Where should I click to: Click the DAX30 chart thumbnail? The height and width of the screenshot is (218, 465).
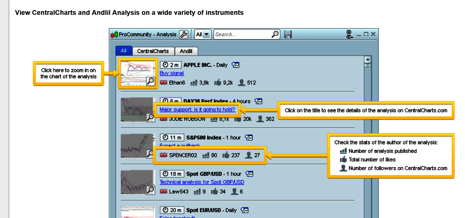point(138,110)
